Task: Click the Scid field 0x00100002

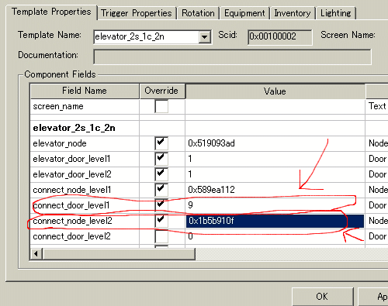Action: 280,37
